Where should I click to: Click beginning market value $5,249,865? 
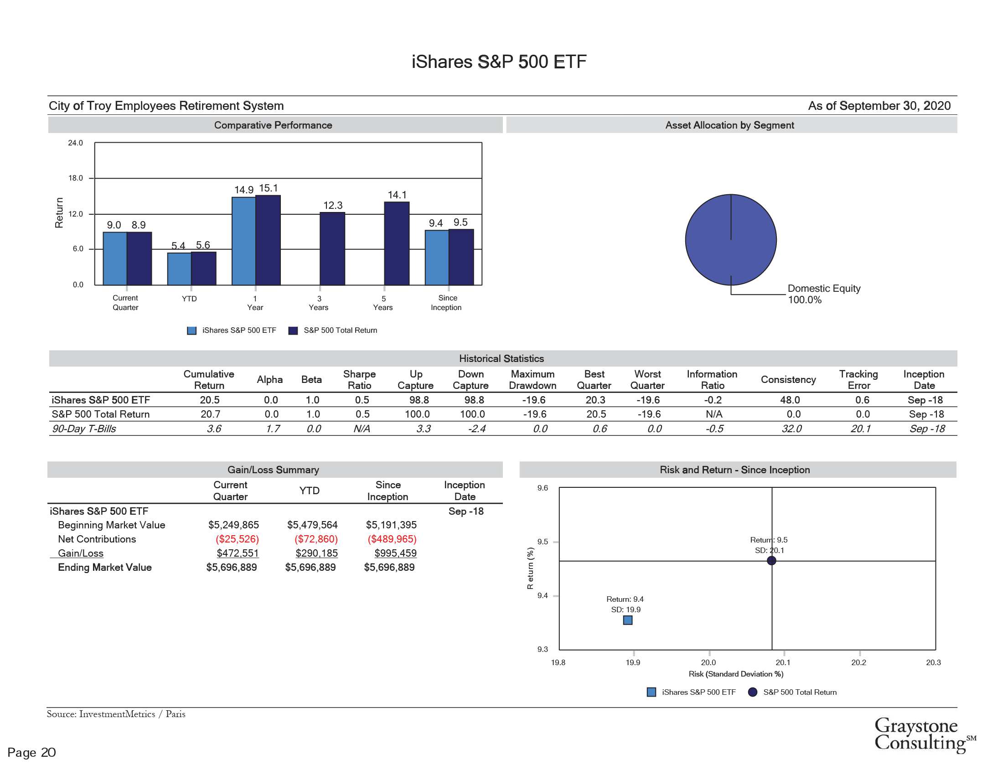click(x=234, y=525)
